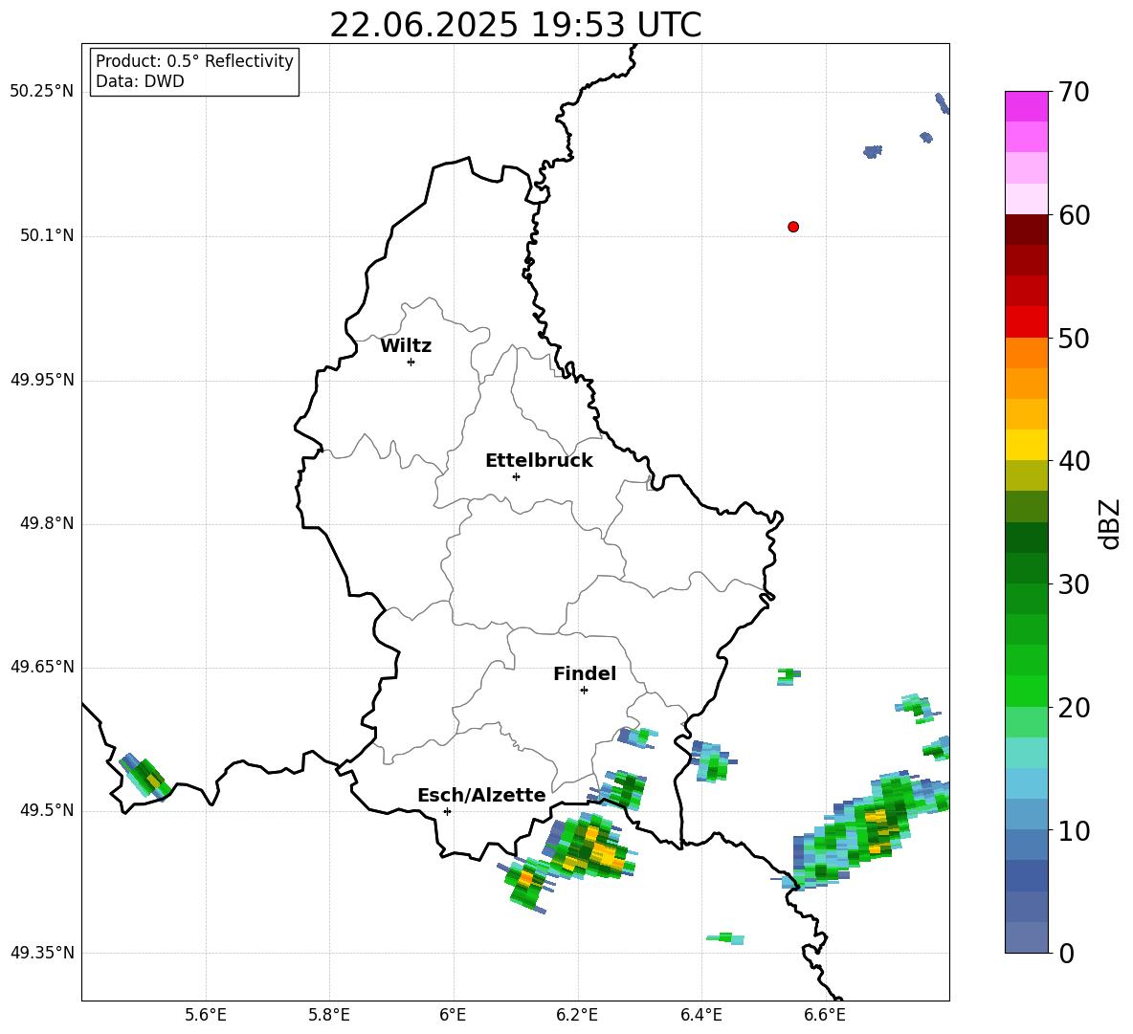1133x1034 pixels.
Task: Click the 6.4°E longitude label
Action: [700, 1015]
